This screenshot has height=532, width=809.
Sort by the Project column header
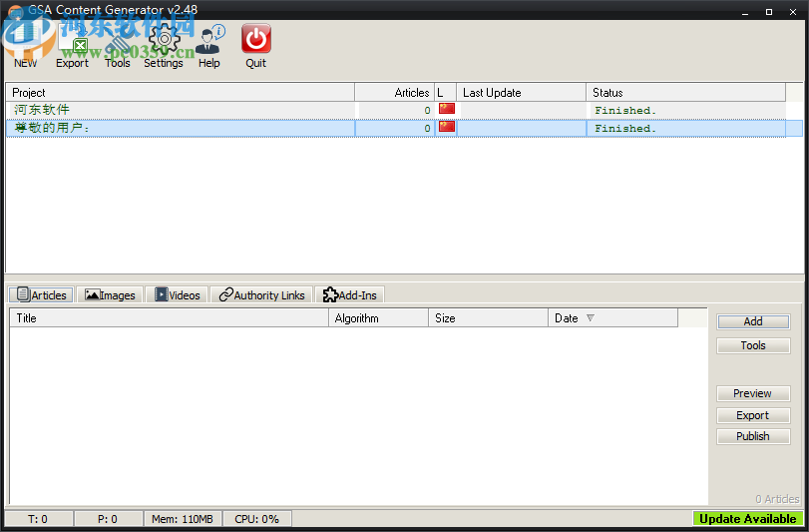point(181,93)
